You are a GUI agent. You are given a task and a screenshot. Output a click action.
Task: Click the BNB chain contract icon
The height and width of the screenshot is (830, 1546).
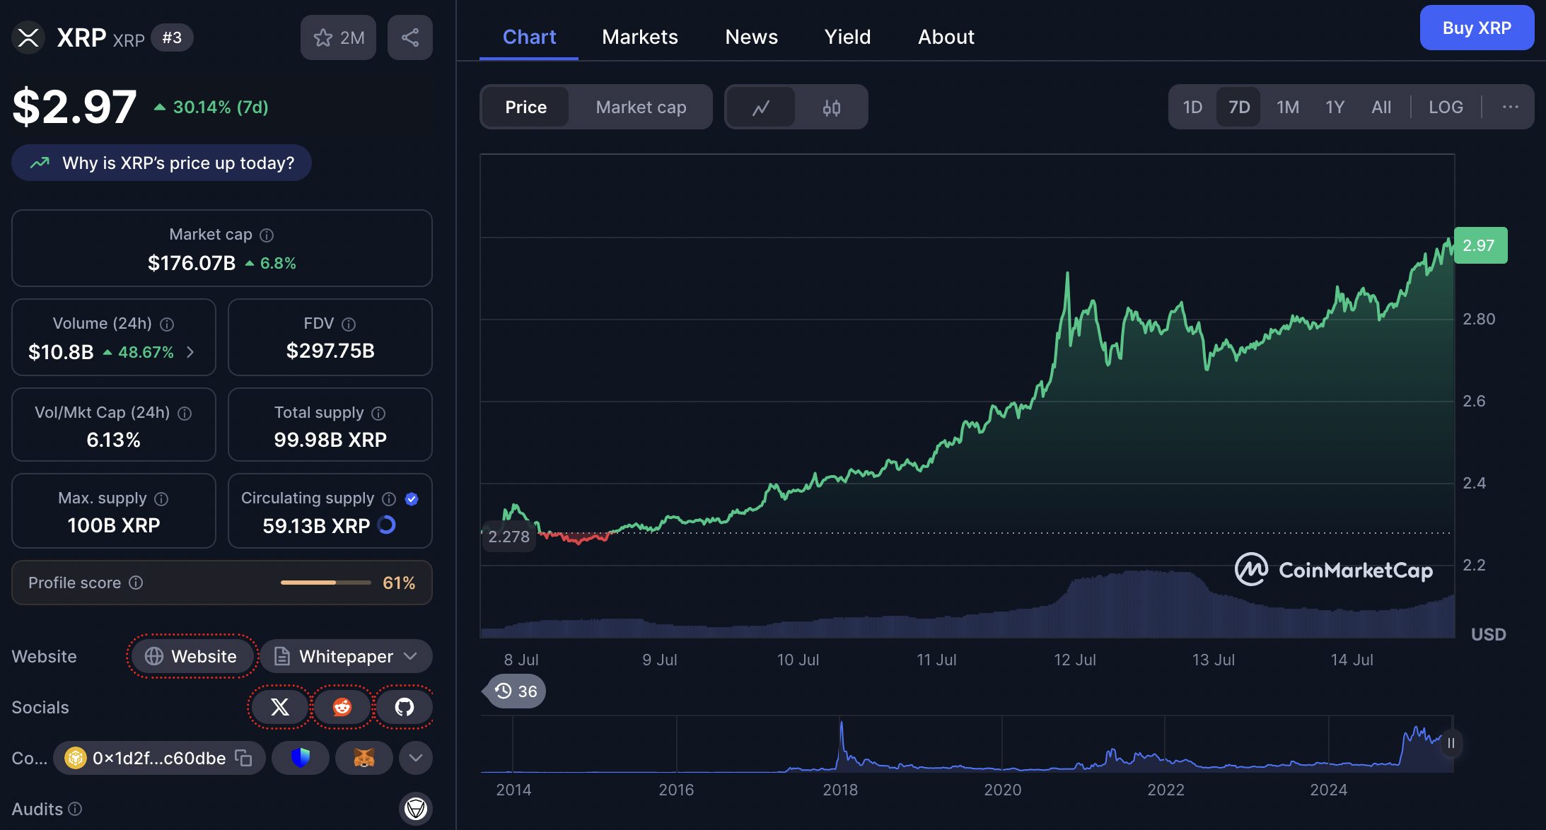[x=75, y=758]
